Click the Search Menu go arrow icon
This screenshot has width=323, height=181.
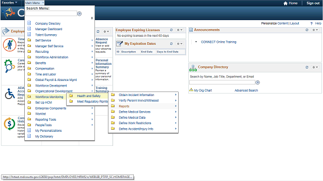(x=79, y=14)
